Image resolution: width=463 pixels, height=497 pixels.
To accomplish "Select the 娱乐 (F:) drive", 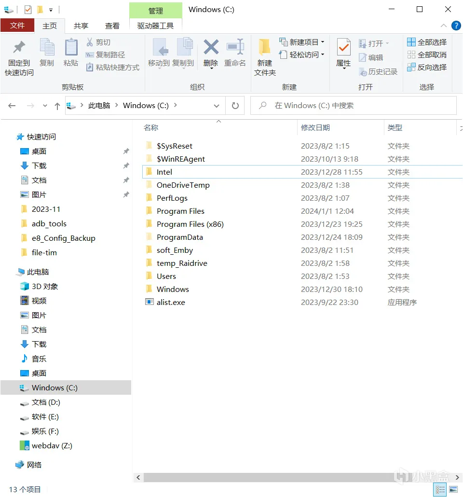I will pyautogui.click(x=45, y=431).
